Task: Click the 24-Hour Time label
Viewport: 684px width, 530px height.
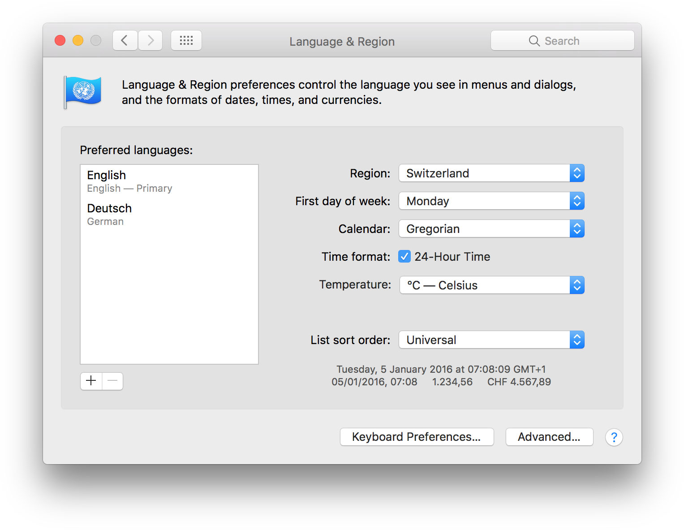Action: [452, 257]
